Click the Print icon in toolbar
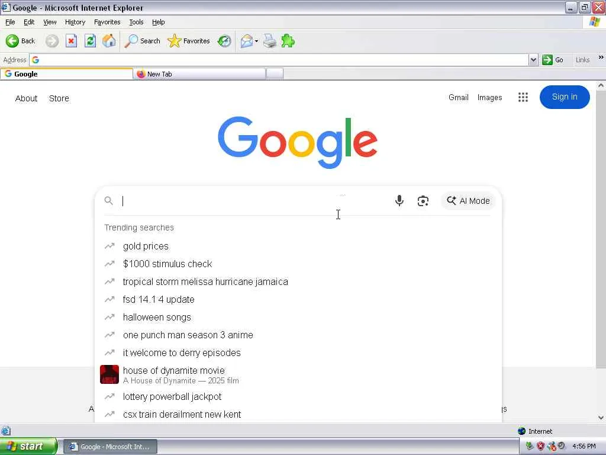This screenshot has height=455, width=606. [x=270, y=41]
